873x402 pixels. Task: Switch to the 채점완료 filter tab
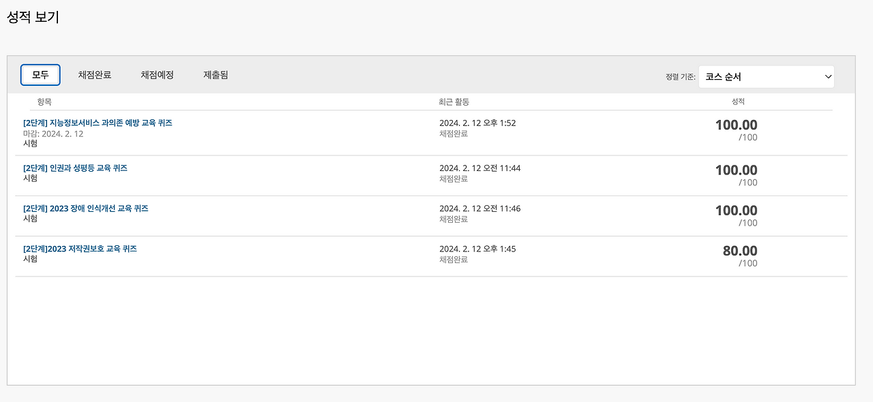(x=94, y=75)
